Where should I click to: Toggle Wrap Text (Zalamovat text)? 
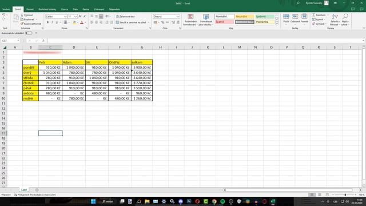[125, 17]
